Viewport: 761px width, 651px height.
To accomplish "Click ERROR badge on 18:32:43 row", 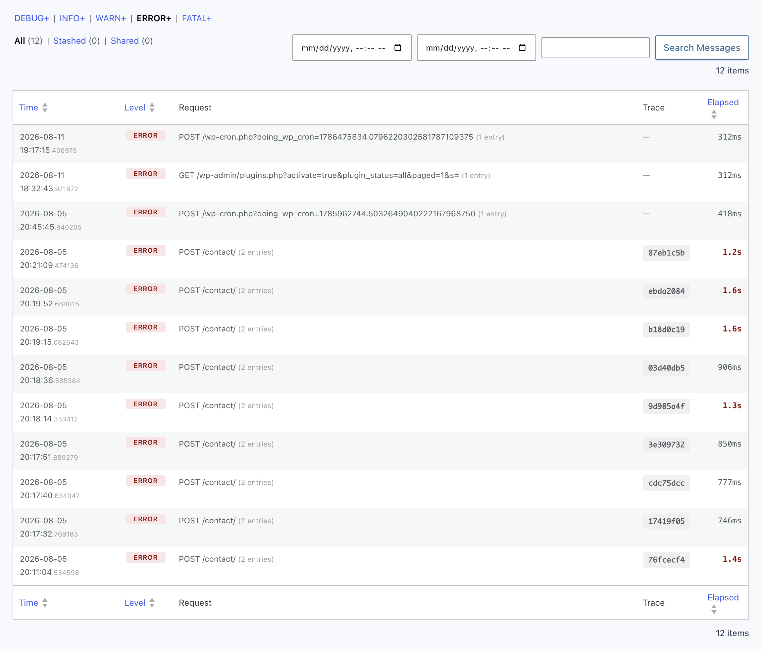I will [x=145, y=174].
